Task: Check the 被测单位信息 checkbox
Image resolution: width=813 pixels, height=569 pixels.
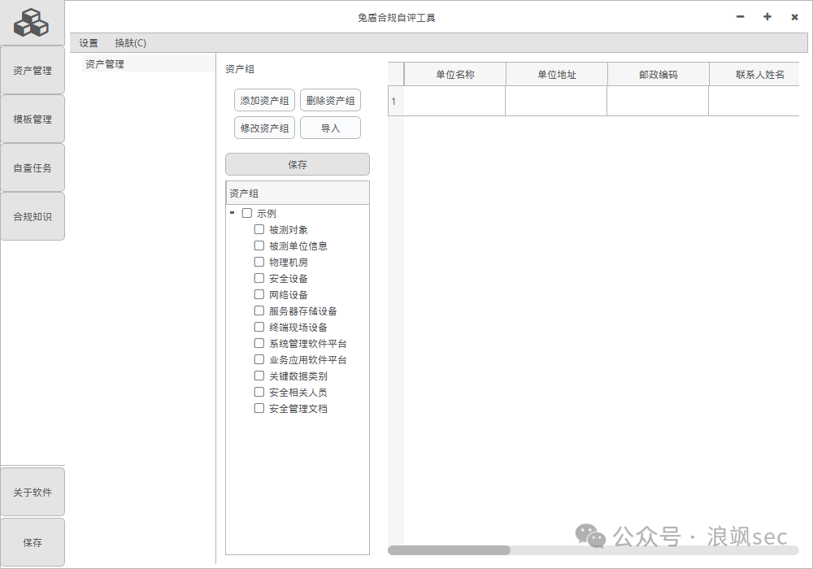Action: pyautogui.click(x=259, y=245)
